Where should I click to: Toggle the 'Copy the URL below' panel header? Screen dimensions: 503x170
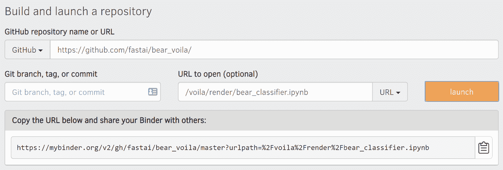(251, 120)
